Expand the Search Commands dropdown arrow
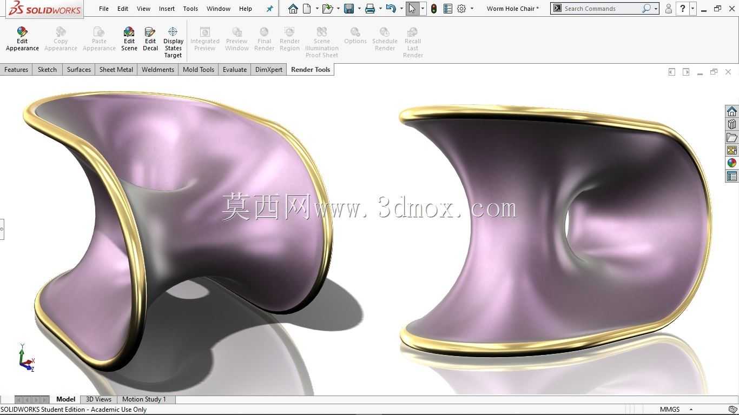 [656, 9]
